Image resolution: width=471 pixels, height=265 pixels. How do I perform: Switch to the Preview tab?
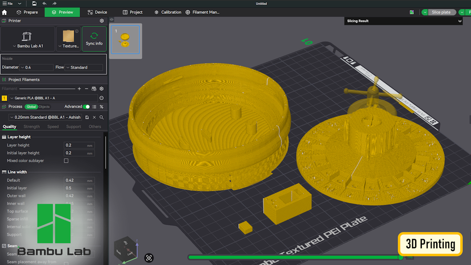pyautogui.click(x=62, y=13)
